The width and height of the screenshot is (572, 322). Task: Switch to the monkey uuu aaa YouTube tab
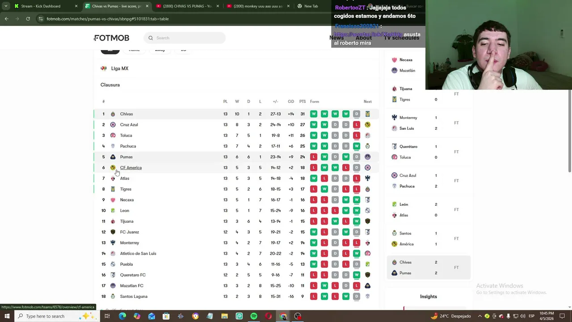pos(258,6)
